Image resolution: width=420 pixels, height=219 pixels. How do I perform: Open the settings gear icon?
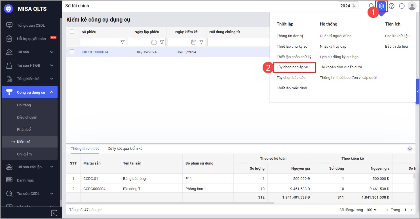(381, 6)
